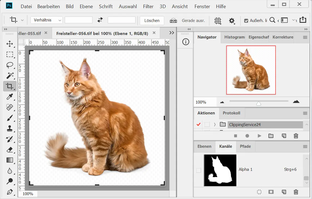Screen dimensions: 312x199
Task: Switch to the Pfade tab
Action: tap(245, 146)
